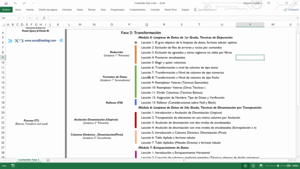Image resolution: width=300 pixels, height=169 pixels.
Task: Click the Select All corner triangle
Action: pyautogui.click(x=3, y=25)
